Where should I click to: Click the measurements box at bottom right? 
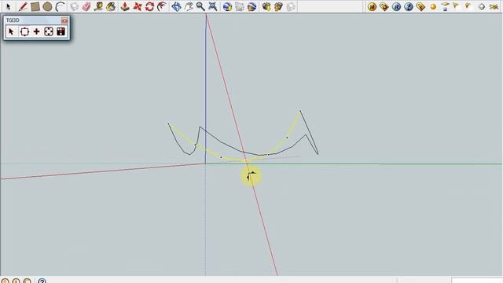(x=476, y=281)
